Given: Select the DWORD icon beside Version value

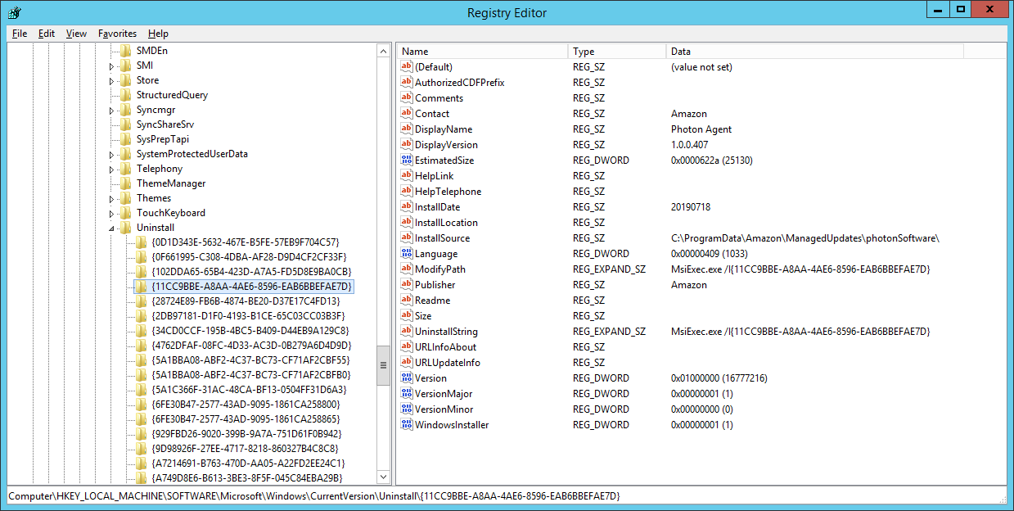Looking at the screenshot, I should click(x=407, y=378).
